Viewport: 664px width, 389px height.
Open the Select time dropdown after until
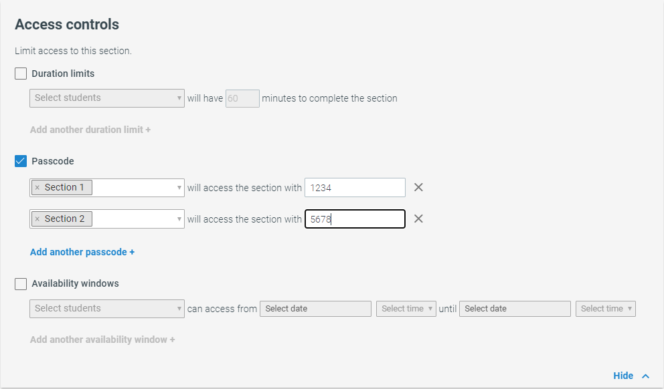(x=606, y=309)
